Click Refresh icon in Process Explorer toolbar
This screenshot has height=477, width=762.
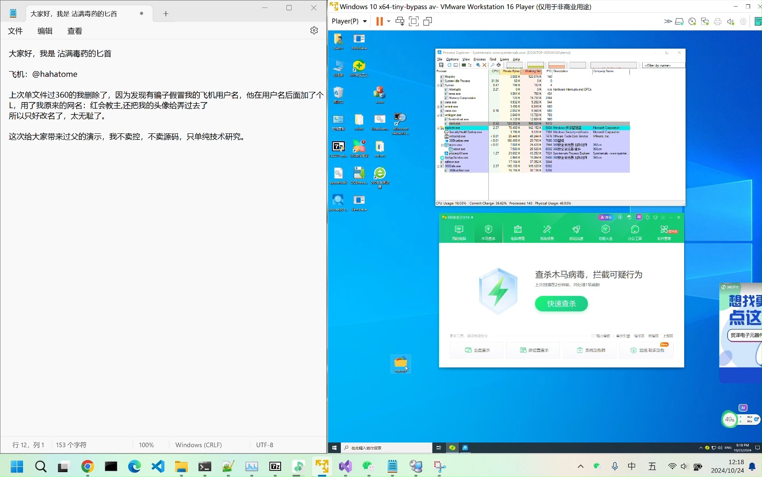(x=449, y=65)
